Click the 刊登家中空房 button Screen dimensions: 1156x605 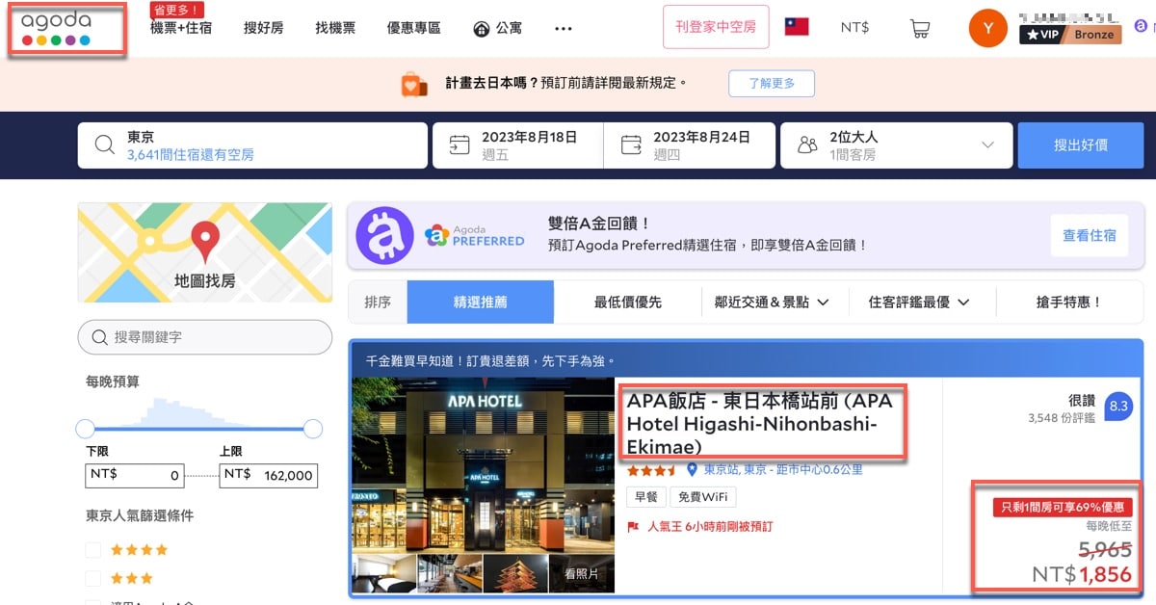pyautogui.click(x=716, y=27)
